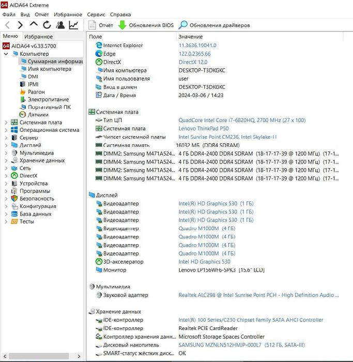The width and height of the screenshot is (353, 362).
Task: Open the Lenovo ThinkPad P50 link
Action: [x=204, y=129]
